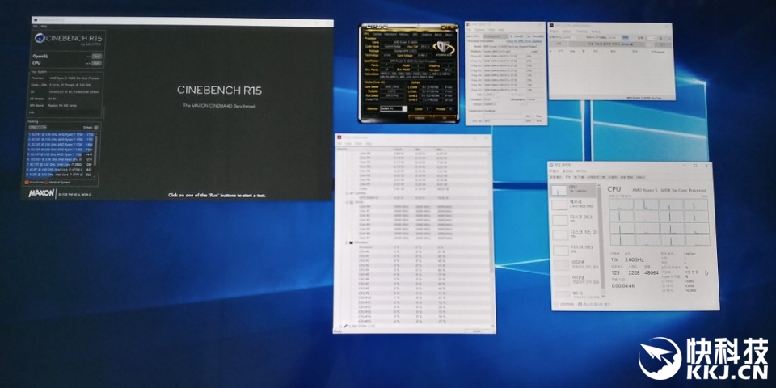Switch to CPU-Z Mainboard tab
Viewport: 776px width, 388px height.
point(390,34)
